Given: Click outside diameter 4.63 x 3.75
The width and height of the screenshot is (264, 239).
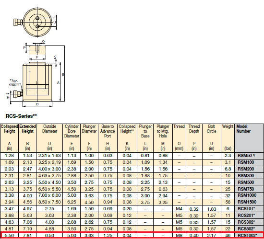Looking at the screenshot, I should click(x=49, y=176).
